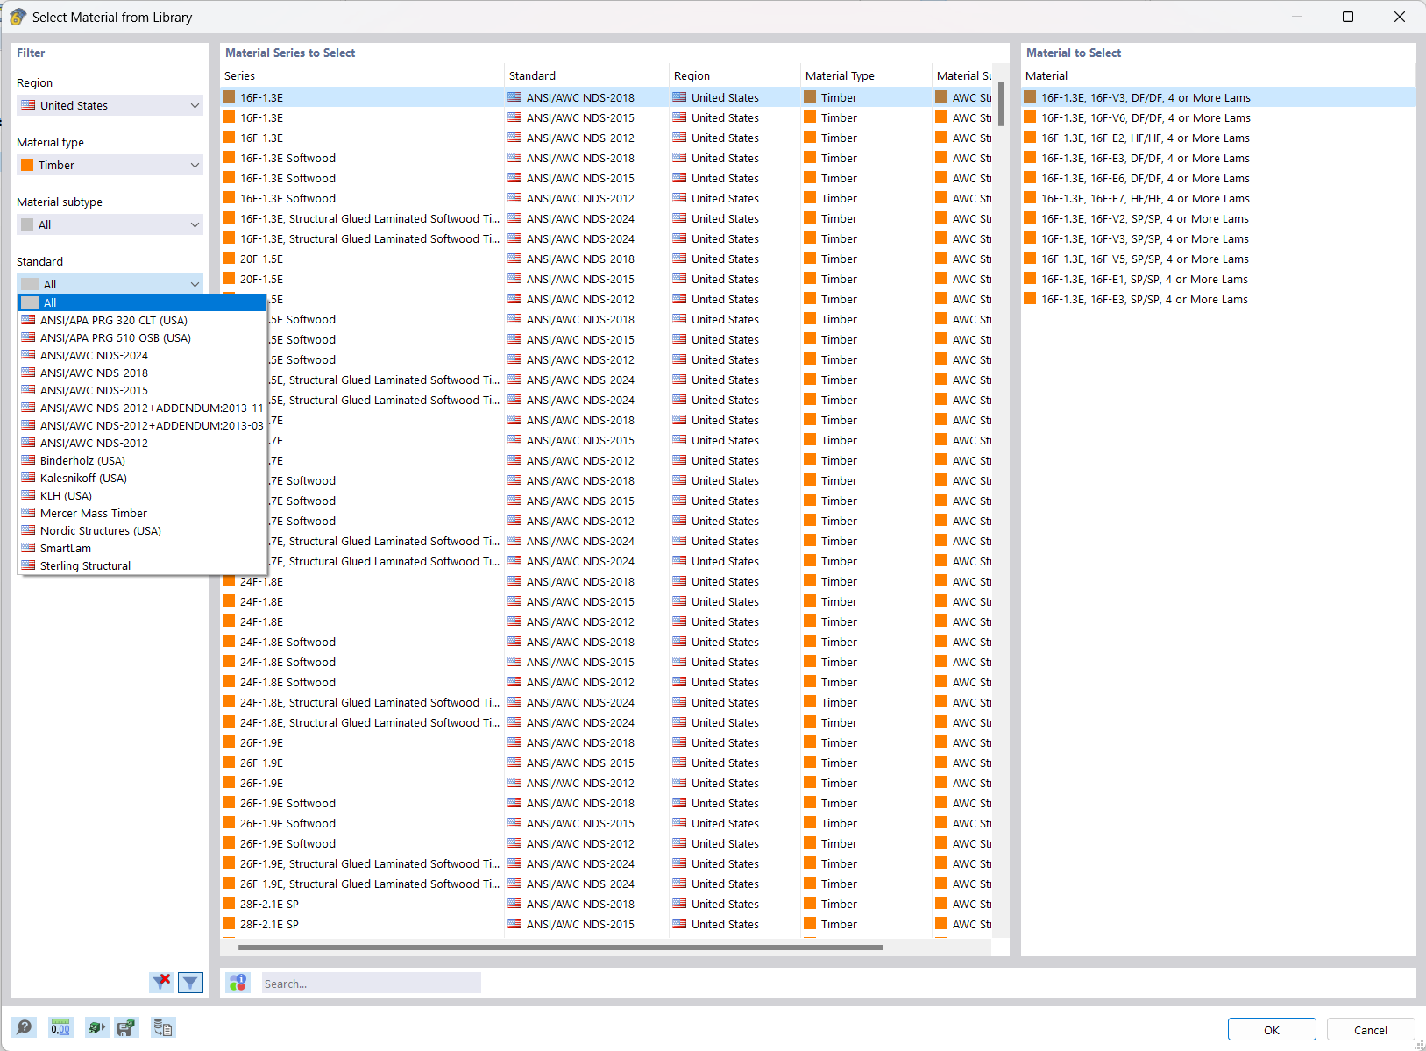
Task: Select 26F-1.9E Softwood row with NDS-2015
Action: coord(607,823)
